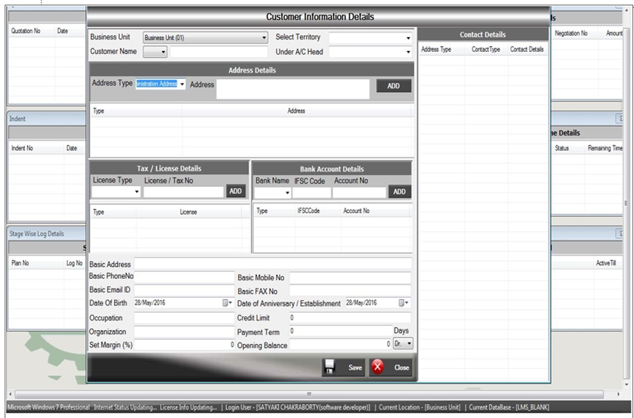Screen dimensions: 634x418
Task: Click Login User status bar entry
Action: (297, 407)
